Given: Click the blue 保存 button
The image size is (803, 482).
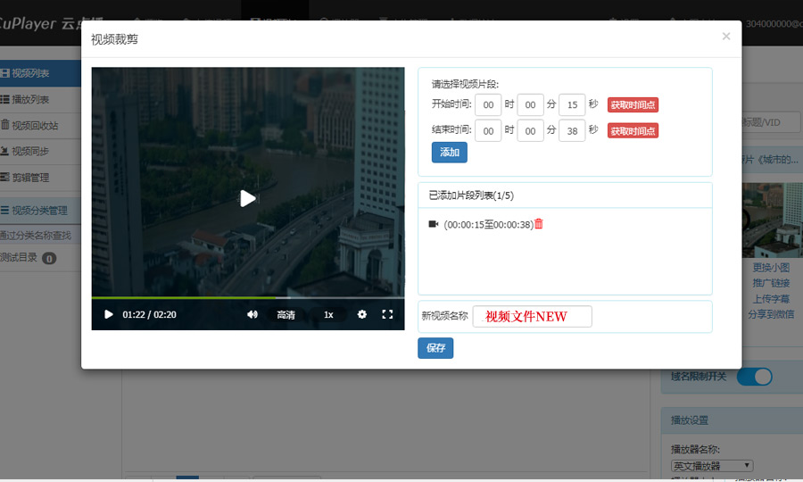Looking at the screenshot, I should [x=435, y=348].
